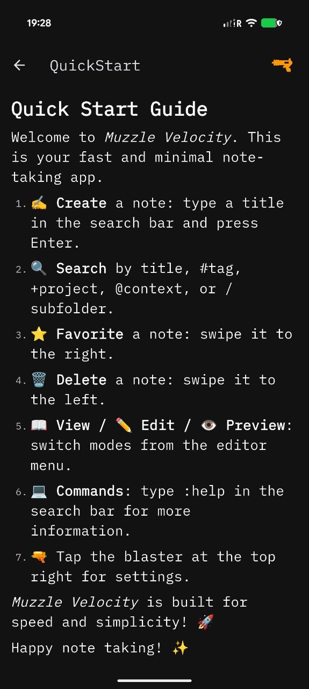Tap the star Favorite emoji
Viewport: 309px width, 689px height.
(39, 334)
